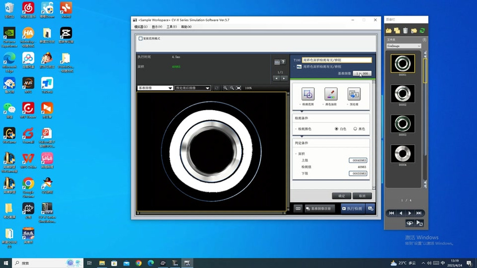This screenshot has height=268, width=477.
Task: Click the settings panel vertical scrollbar
Action: 374,135
